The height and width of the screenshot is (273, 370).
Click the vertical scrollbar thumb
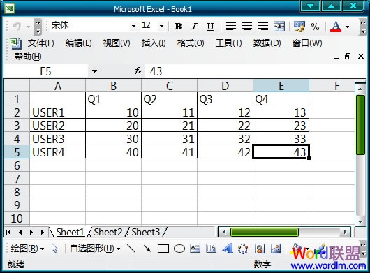point(360,124)
